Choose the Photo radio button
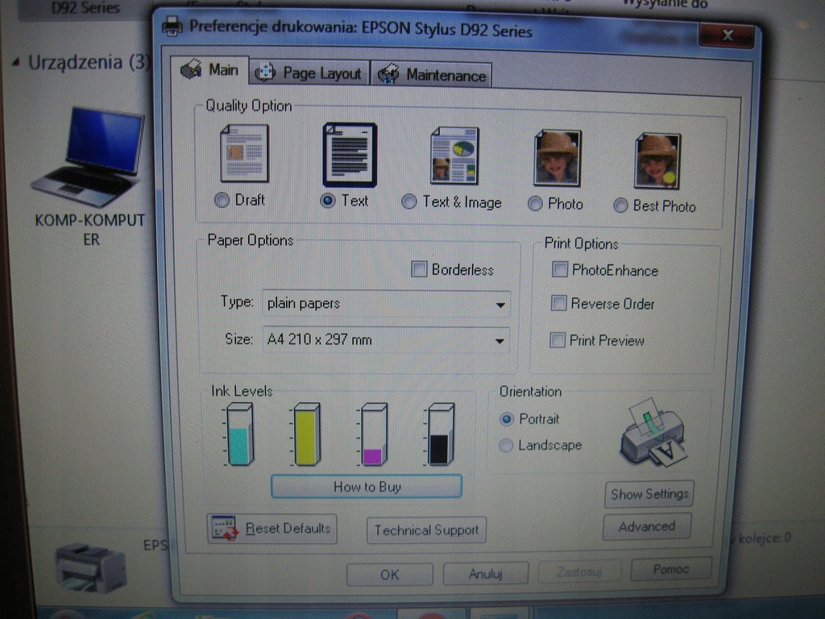This screenshot has width=825, height=619. [x=535, y=204]
